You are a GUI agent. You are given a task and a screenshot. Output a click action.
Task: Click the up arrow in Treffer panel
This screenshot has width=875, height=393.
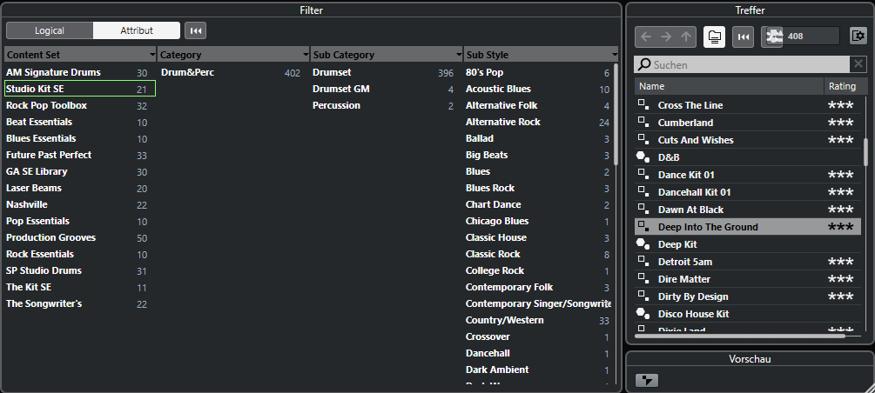[x=686, y=36]
